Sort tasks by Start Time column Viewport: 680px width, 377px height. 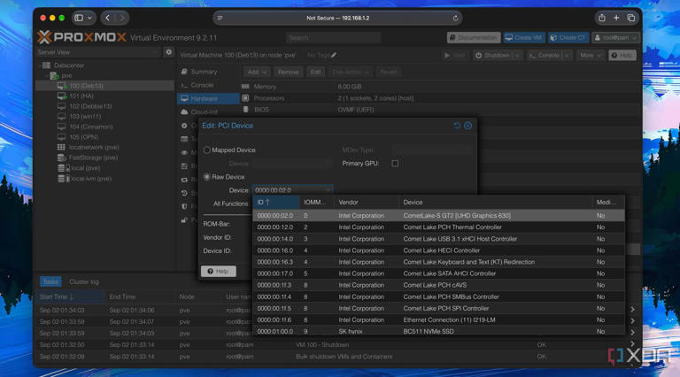[71, 296]
